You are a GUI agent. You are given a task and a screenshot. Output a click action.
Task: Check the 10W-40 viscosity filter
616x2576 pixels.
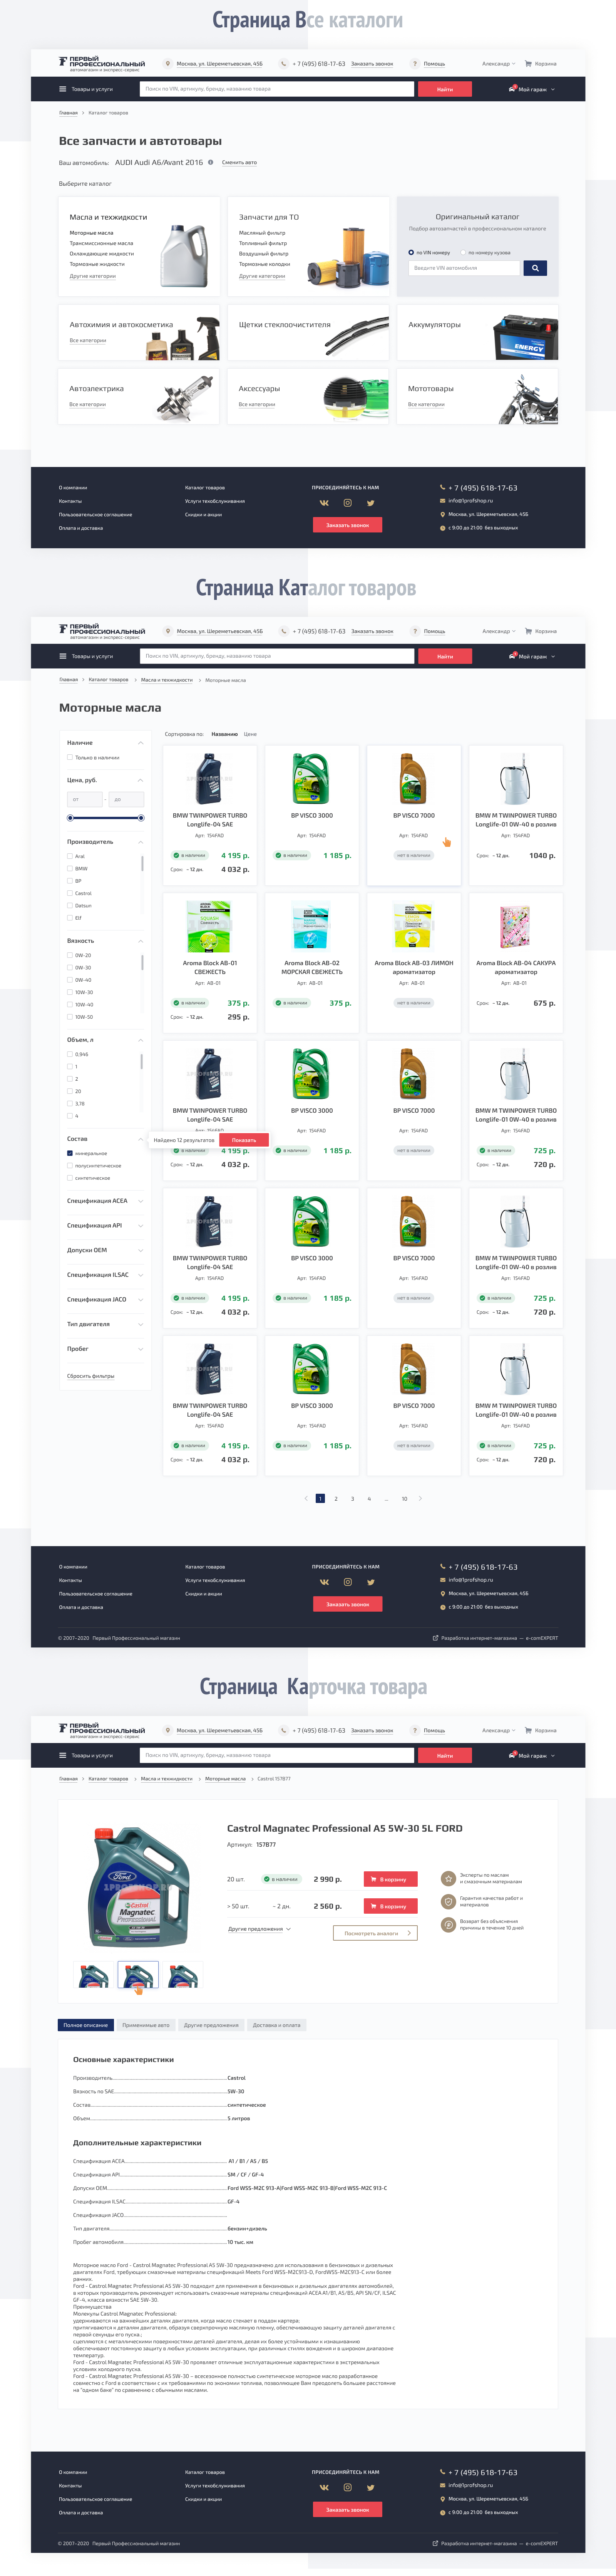[x=70, y=1004]
